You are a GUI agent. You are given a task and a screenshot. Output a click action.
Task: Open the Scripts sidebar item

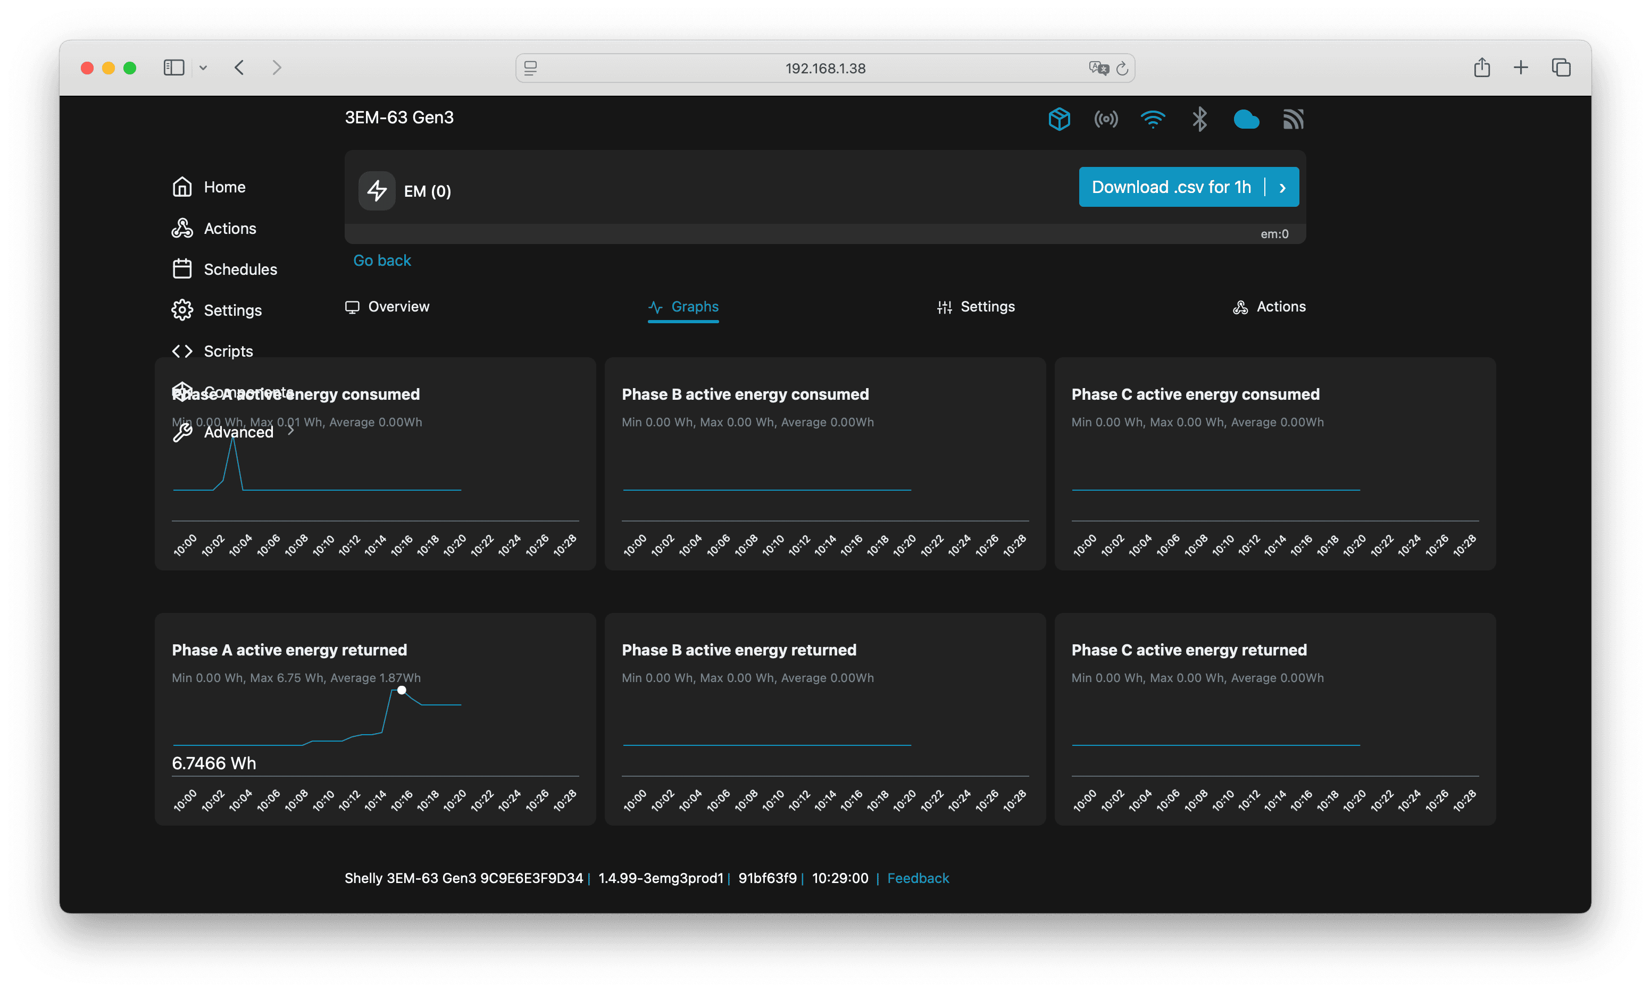coord(213,351)
